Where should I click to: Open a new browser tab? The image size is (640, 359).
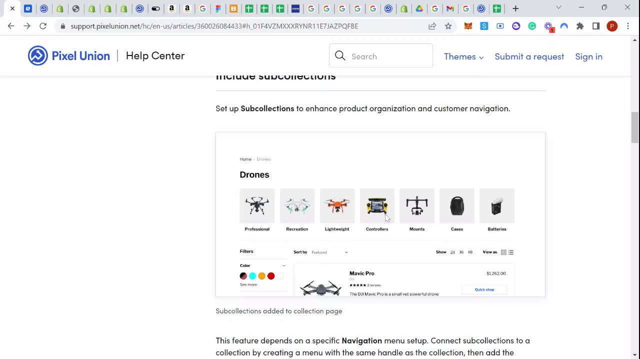pos(515,8)
